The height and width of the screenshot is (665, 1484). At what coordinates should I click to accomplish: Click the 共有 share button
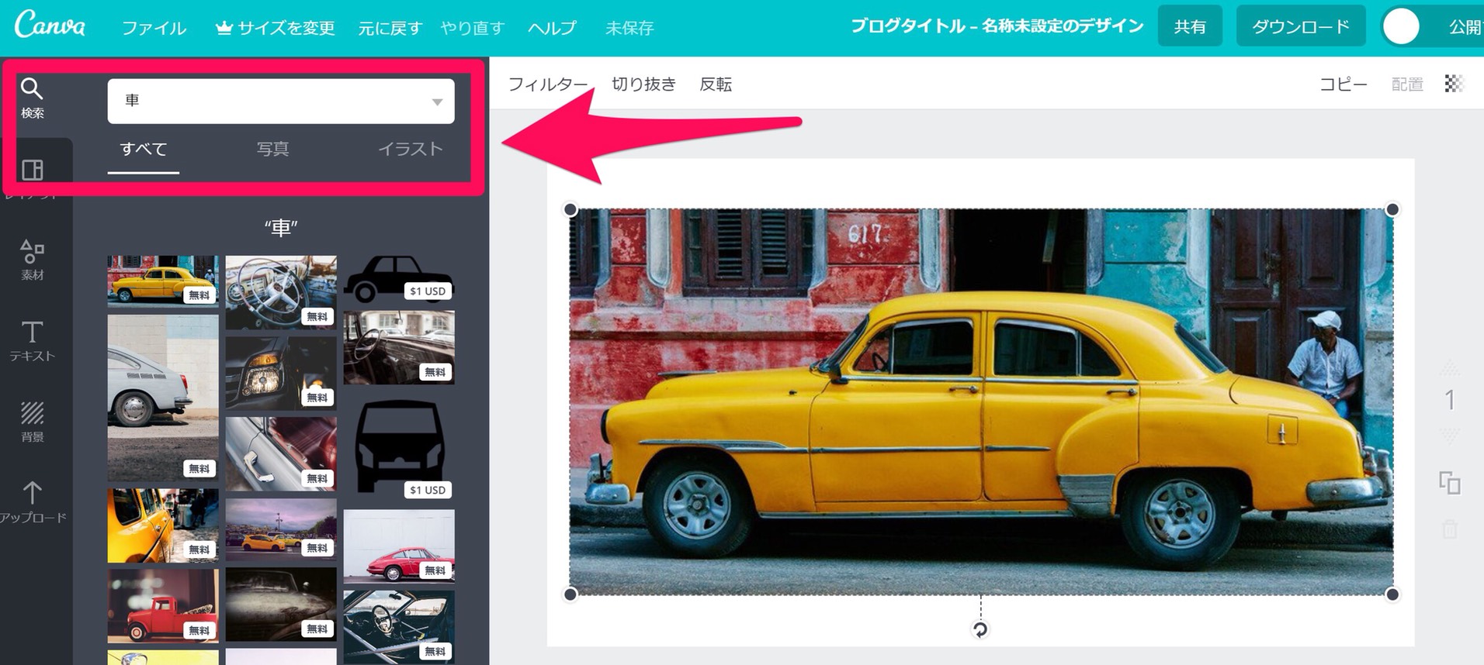click(x=1190, y=26)
